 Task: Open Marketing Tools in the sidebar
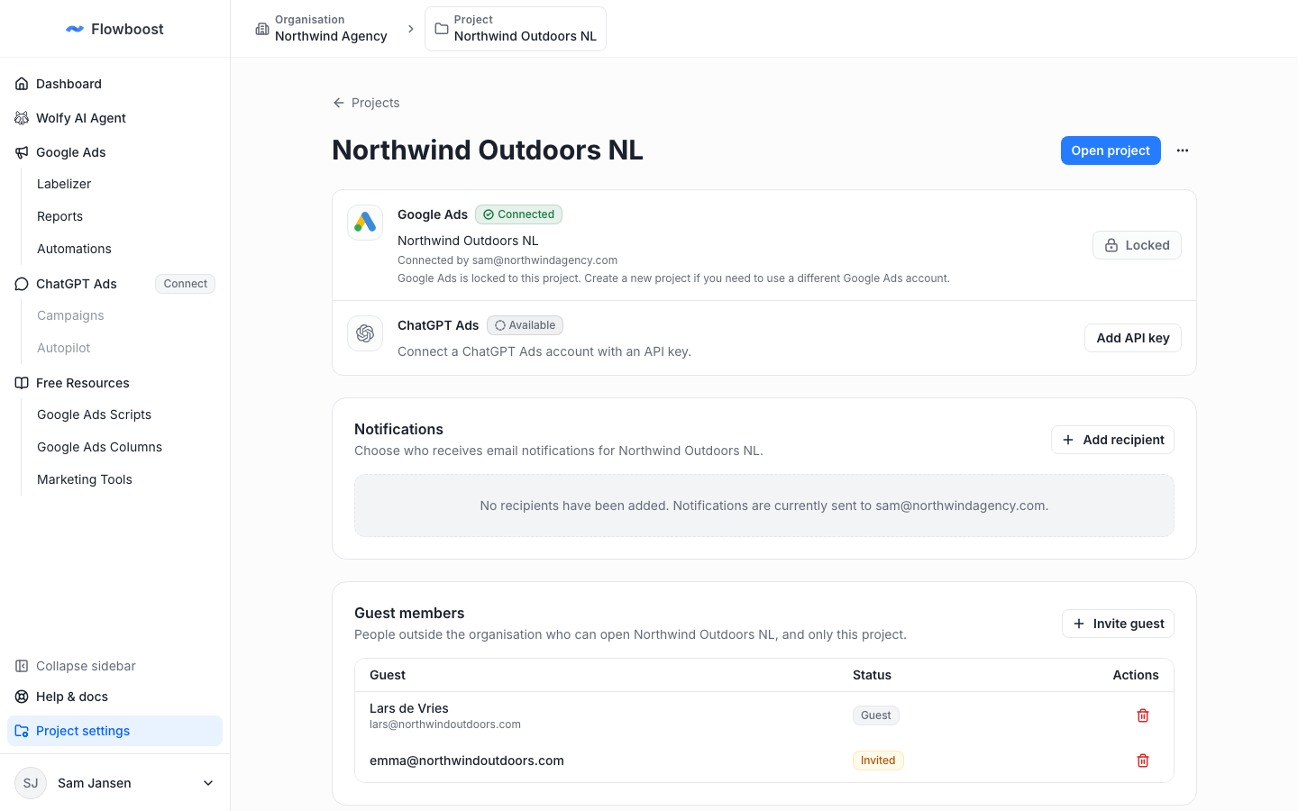85,479
